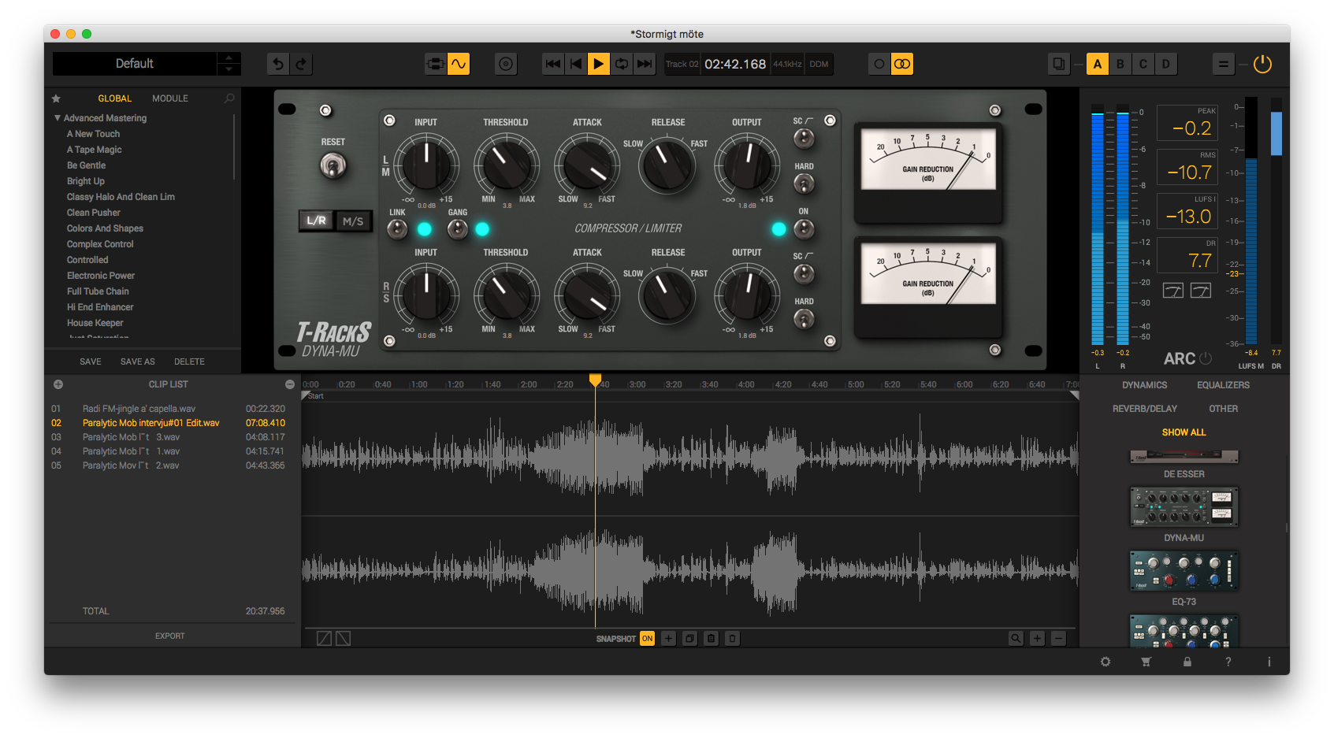Undo the last action
1334x738 pixels.
[x=277, y=64]
